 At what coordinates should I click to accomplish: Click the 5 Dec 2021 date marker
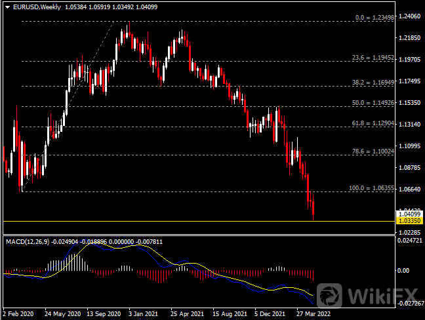click(271, 313)
